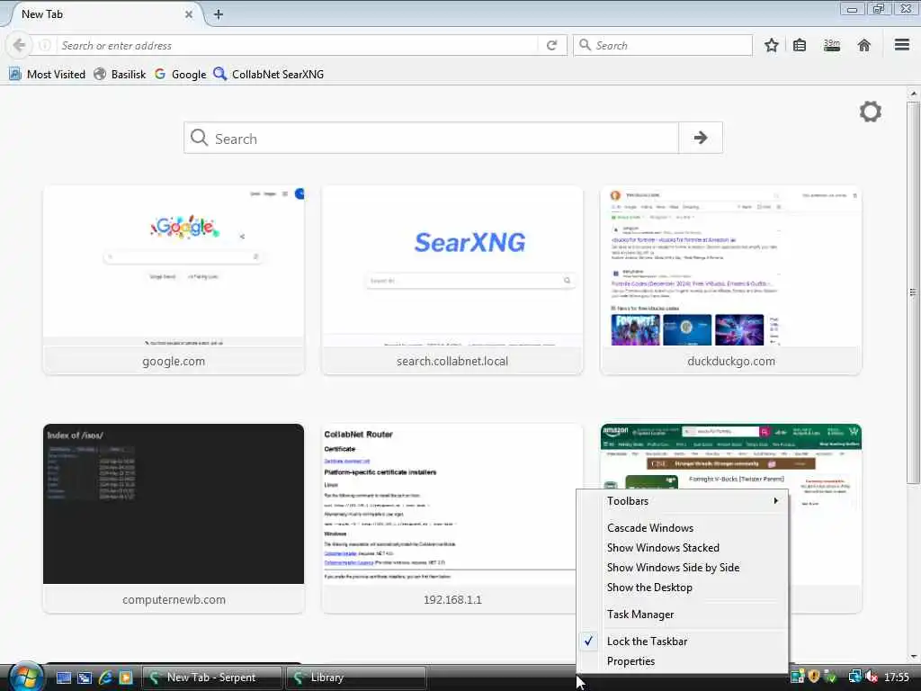Open new tab page settings gear
Image resolution: width=921 pixels, height=691 pixels.
(x=871, y=112)
